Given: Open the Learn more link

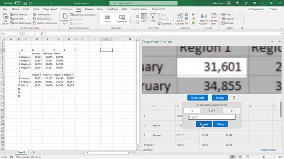Looking at the screenshot, I should [148, 150].
